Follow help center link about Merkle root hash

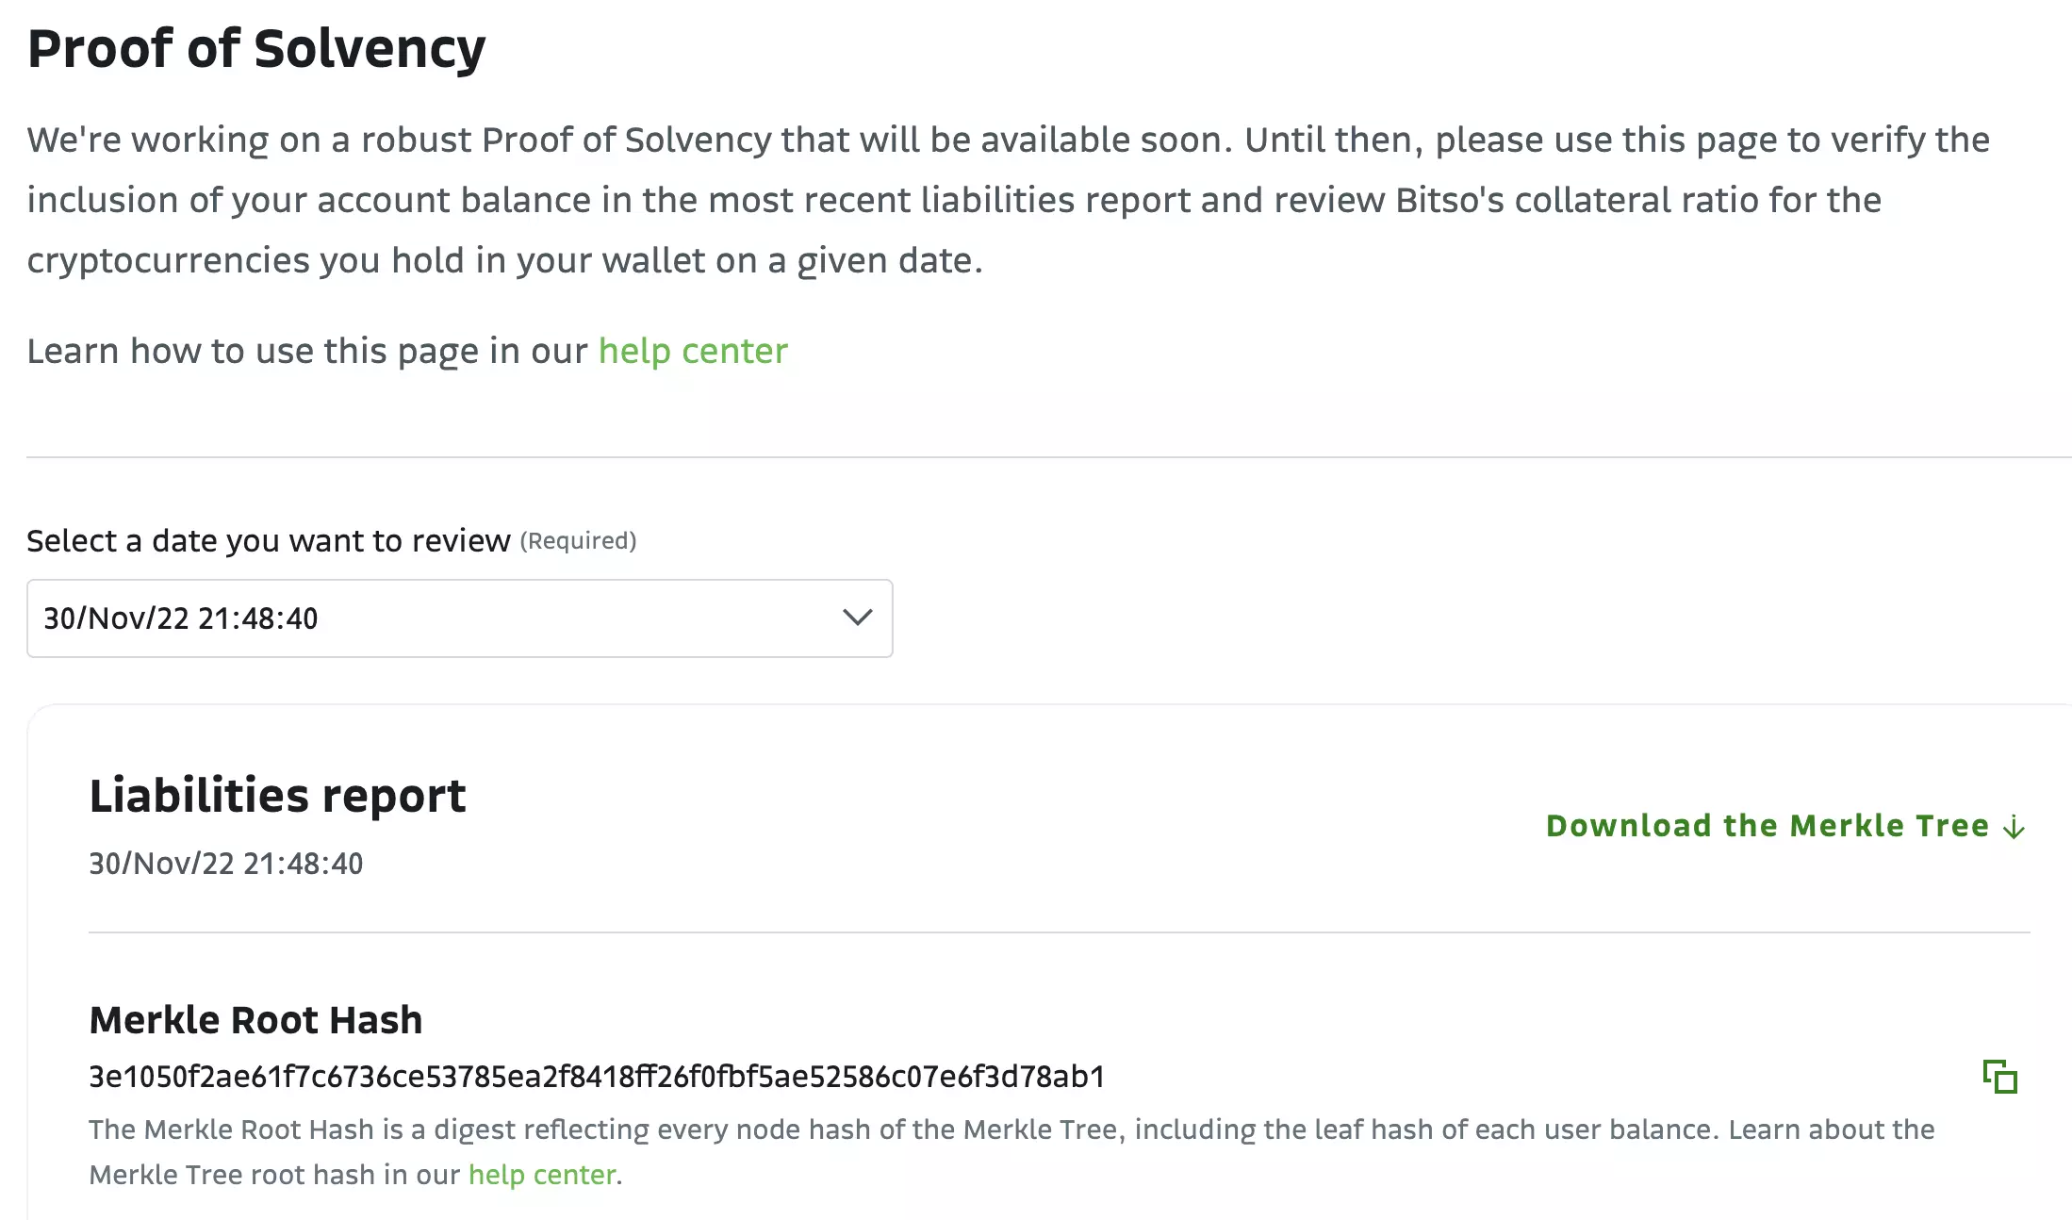click(x=542, y=1175)
